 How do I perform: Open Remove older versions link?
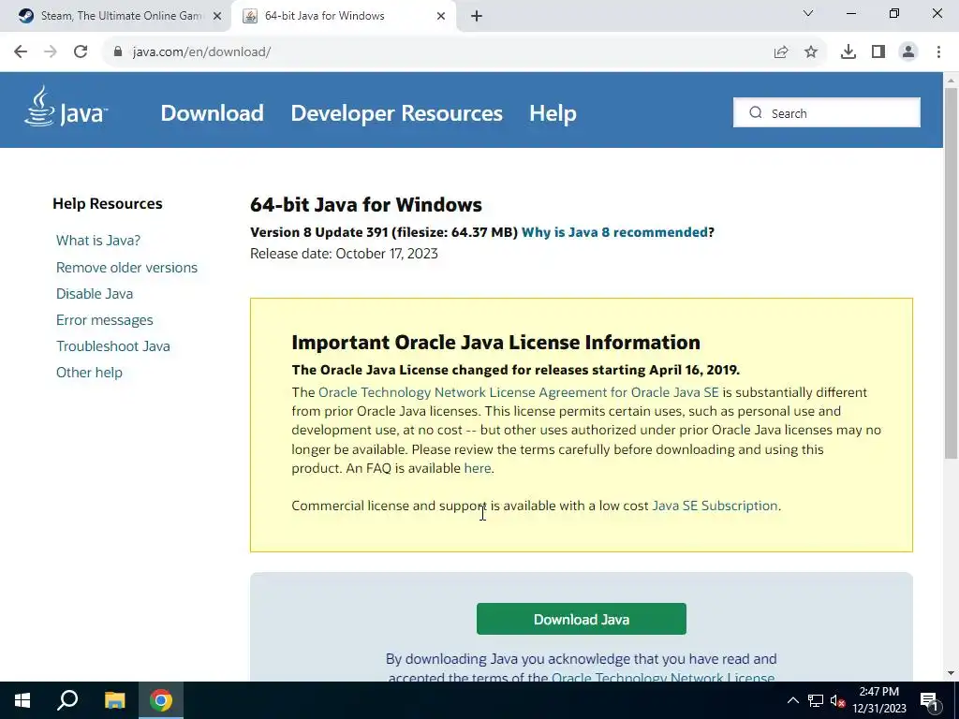[x=126, y=267]
